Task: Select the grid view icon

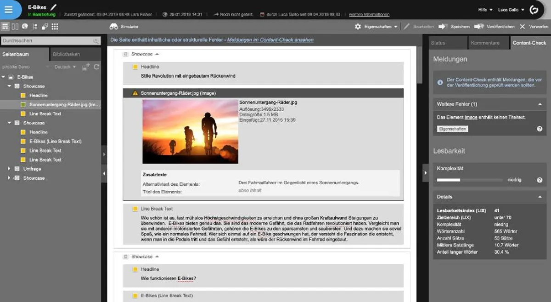Action: tap(55, 27)
